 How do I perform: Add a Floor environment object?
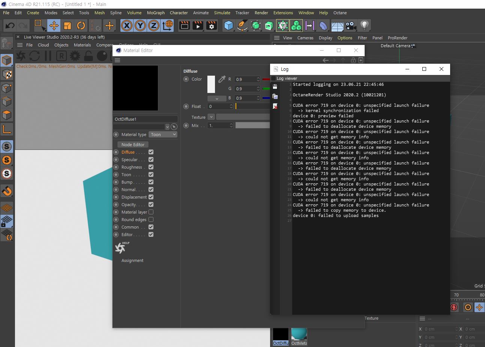coord(337,25)
